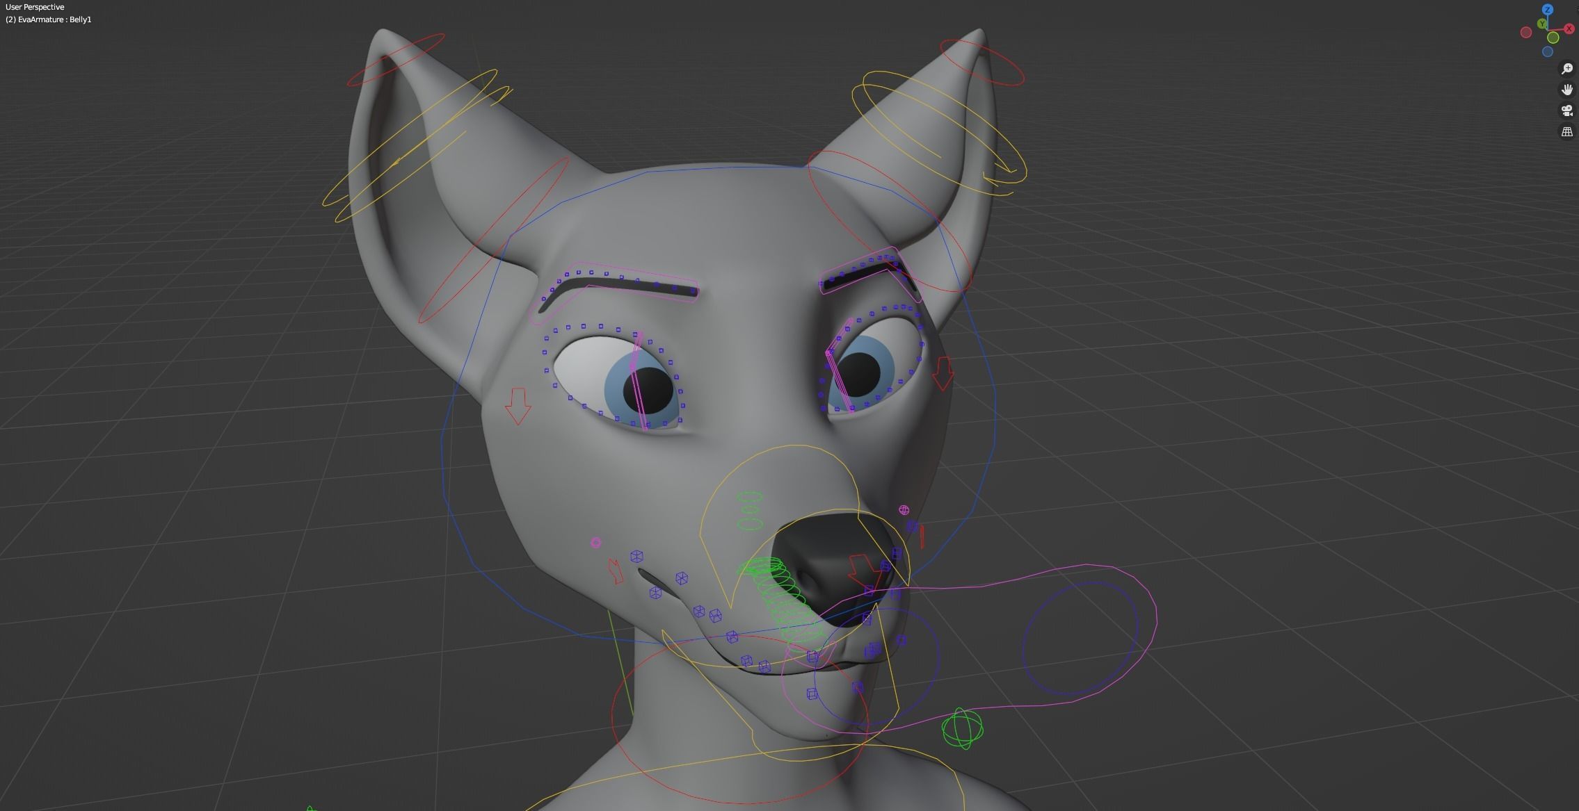Screen dimensions: 1579x811
Task: Select red down-arrow control beside the larger eye
Action: click(x=518, y=406)
